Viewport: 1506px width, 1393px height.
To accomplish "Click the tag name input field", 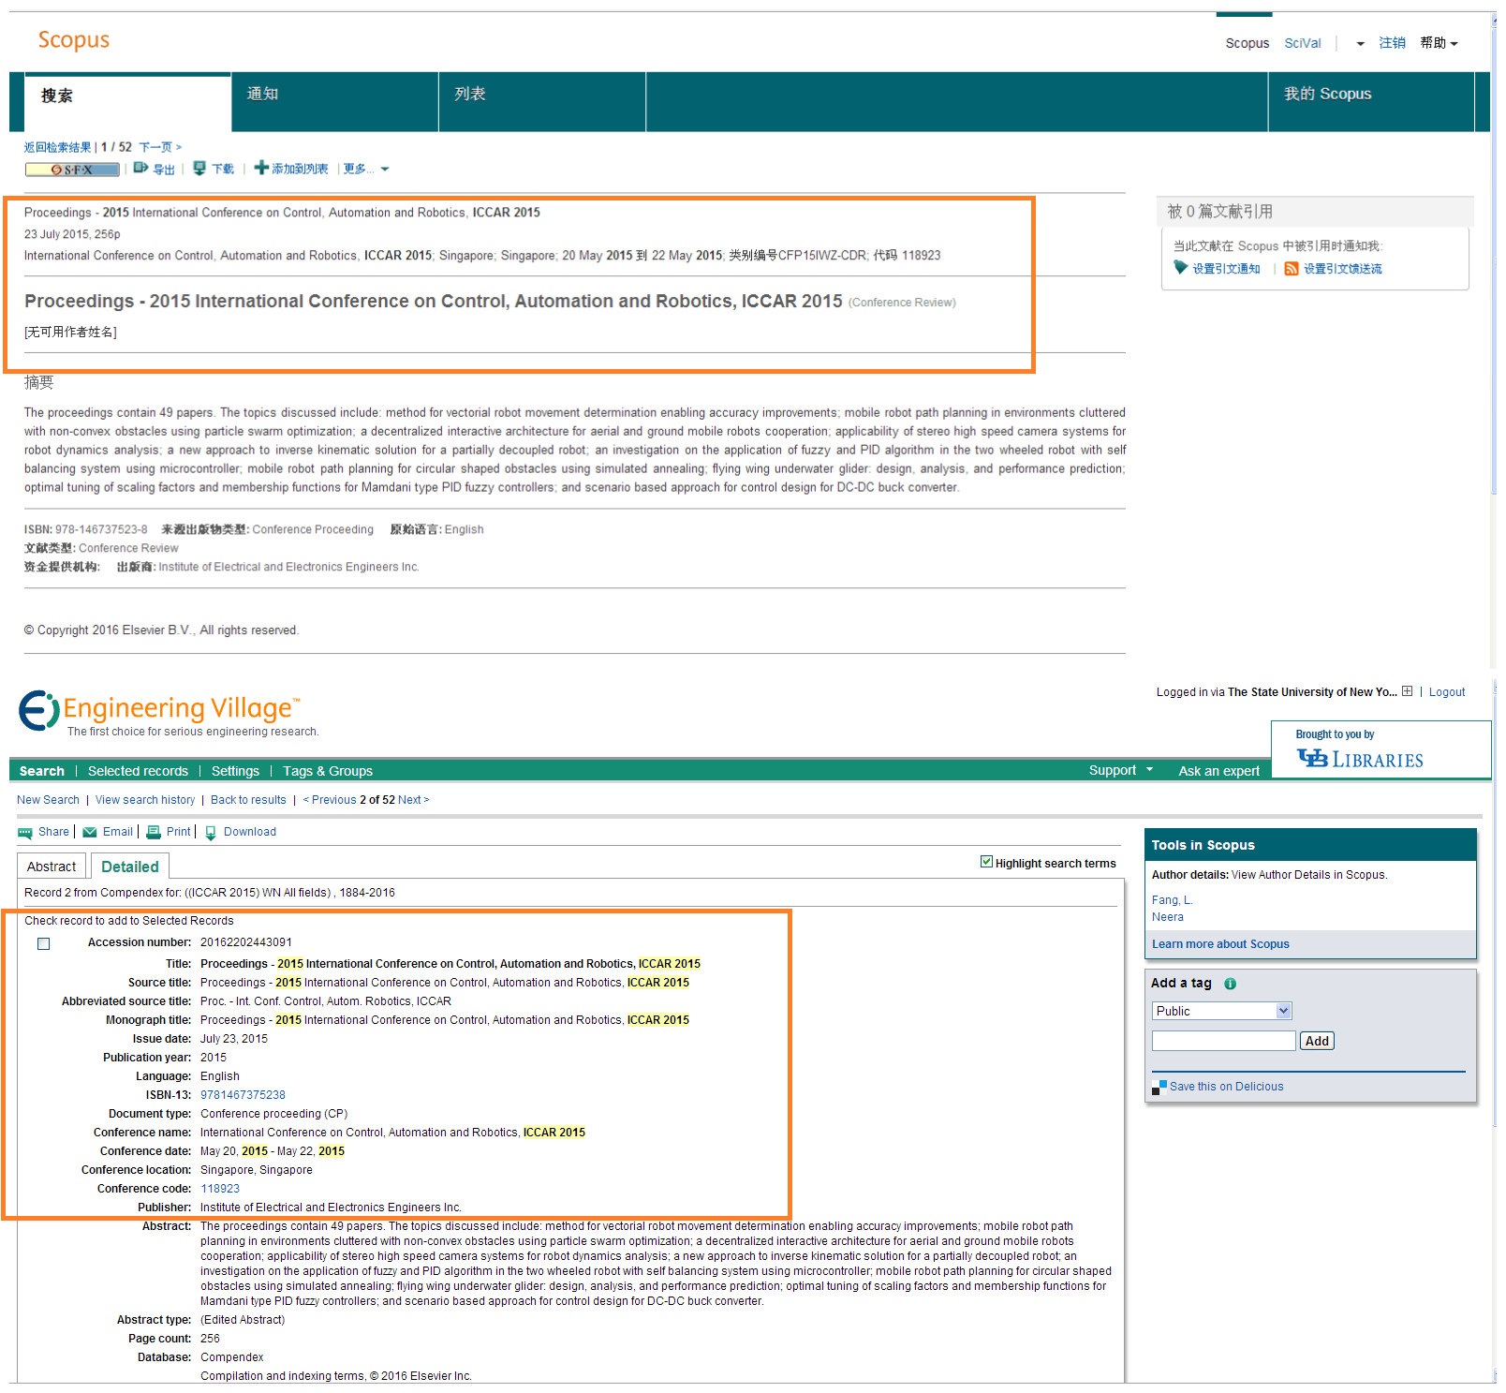I will point(1223,1041).
